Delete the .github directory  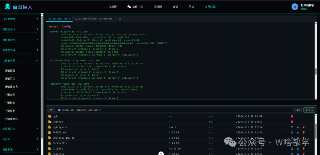pyautogui.click(x=292, y=122)
